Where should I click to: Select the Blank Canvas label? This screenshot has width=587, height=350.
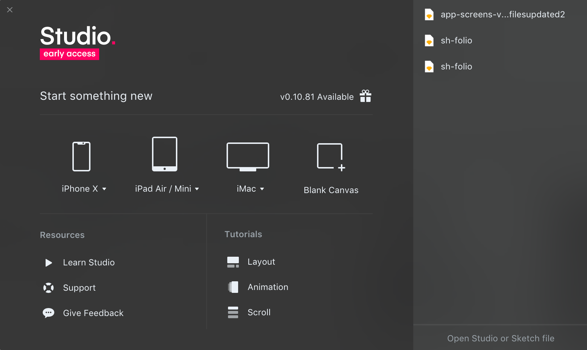point(331,190)
